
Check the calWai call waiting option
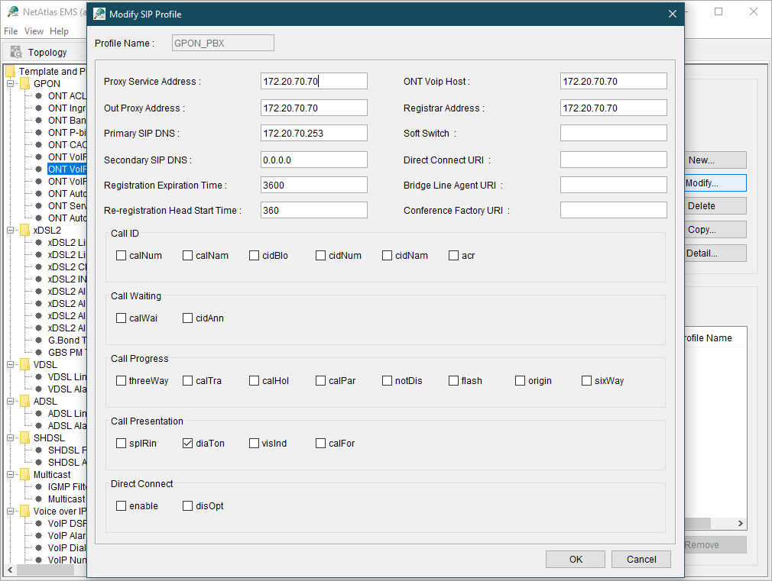[x=122, y=318]
